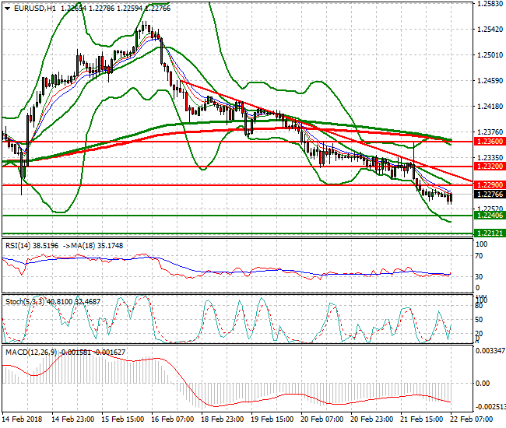
Task: Click the 1.25010 price axis value
Action: click(x=490, y=54)
